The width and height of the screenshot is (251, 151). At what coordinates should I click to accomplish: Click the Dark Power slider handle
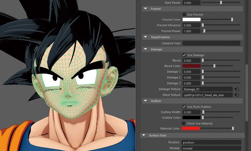pos(221,3)
